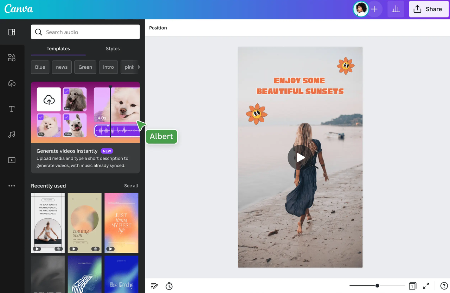Open the Notes icon in bottom bar

tap(154, 286)
